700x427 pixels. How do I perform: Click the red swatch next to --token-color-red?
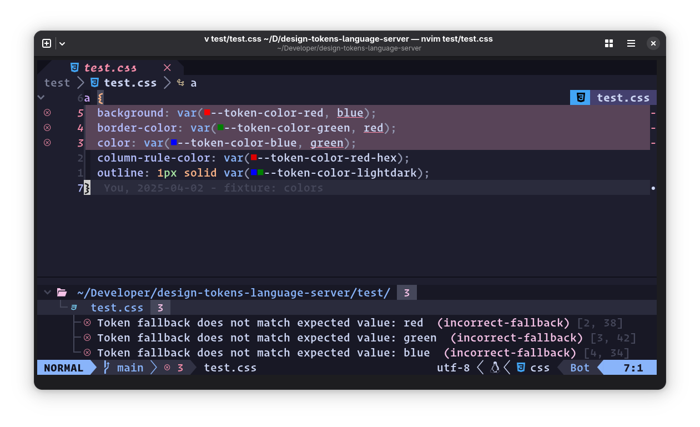pyautogui.click(x=209, y=112)
